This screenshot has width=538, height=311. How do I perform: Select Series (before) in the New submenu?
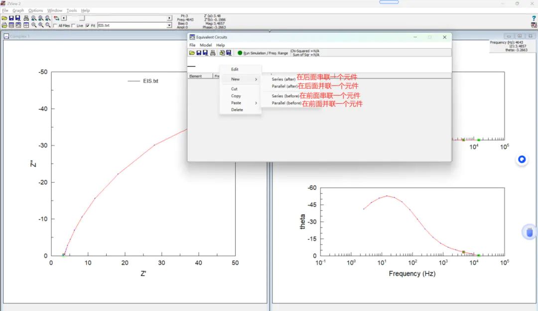pyautogui.click(x=285, y=96)
